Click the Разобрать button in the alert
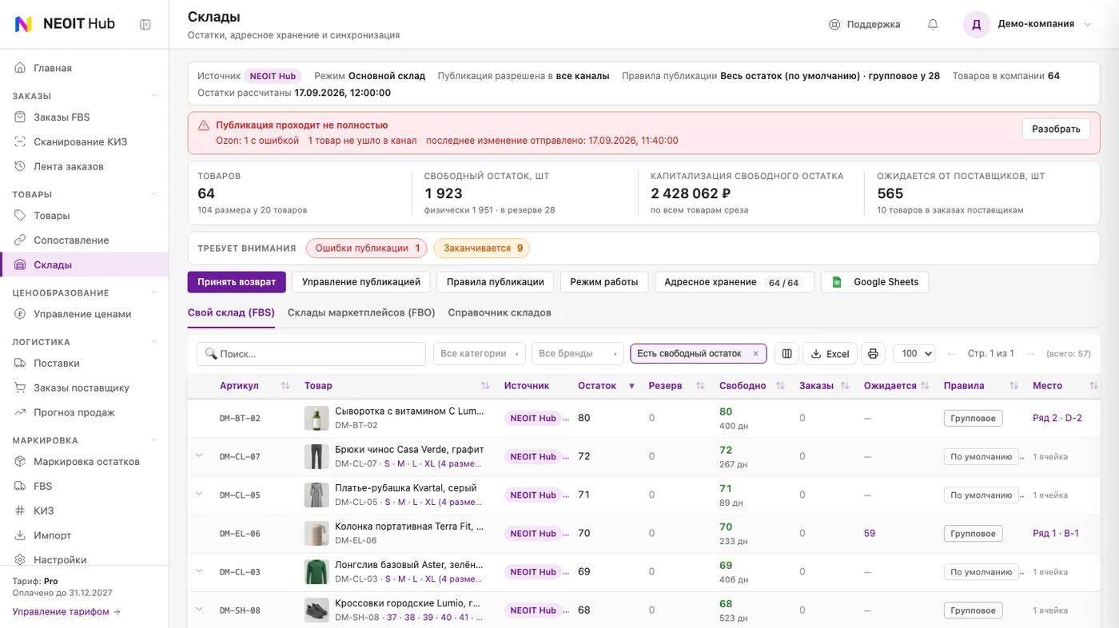Viewport: 1119px width, 628px height. [1056, 129]
